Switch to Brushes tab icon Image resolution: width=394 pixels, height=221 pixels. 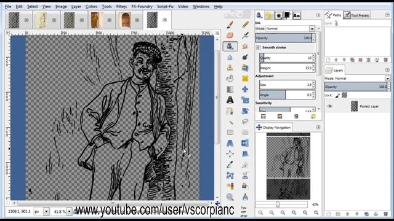[x=278, y=15]
